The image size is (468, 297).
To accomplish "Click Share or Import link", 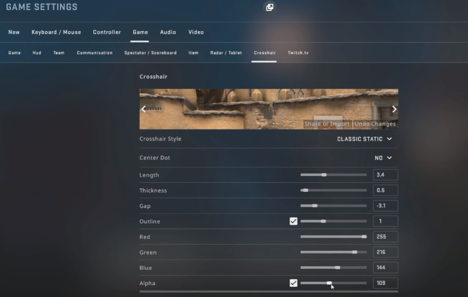I will [x=327, y=124].
